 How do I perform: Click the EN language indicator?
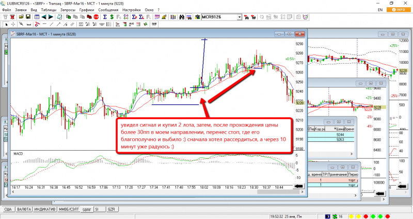click(380, 10)
